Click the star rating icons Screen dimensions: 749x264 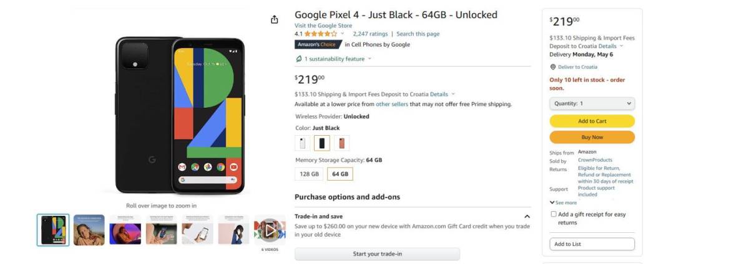[321, 34]
